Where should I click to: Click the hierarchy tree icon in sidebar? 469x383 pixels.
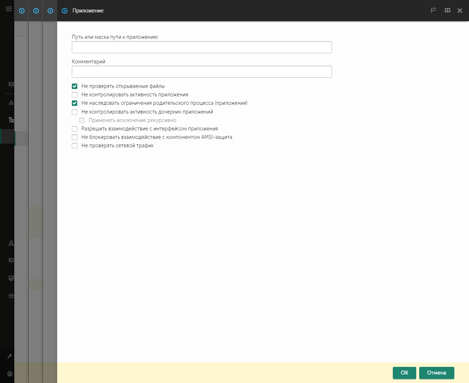(11, 120)
